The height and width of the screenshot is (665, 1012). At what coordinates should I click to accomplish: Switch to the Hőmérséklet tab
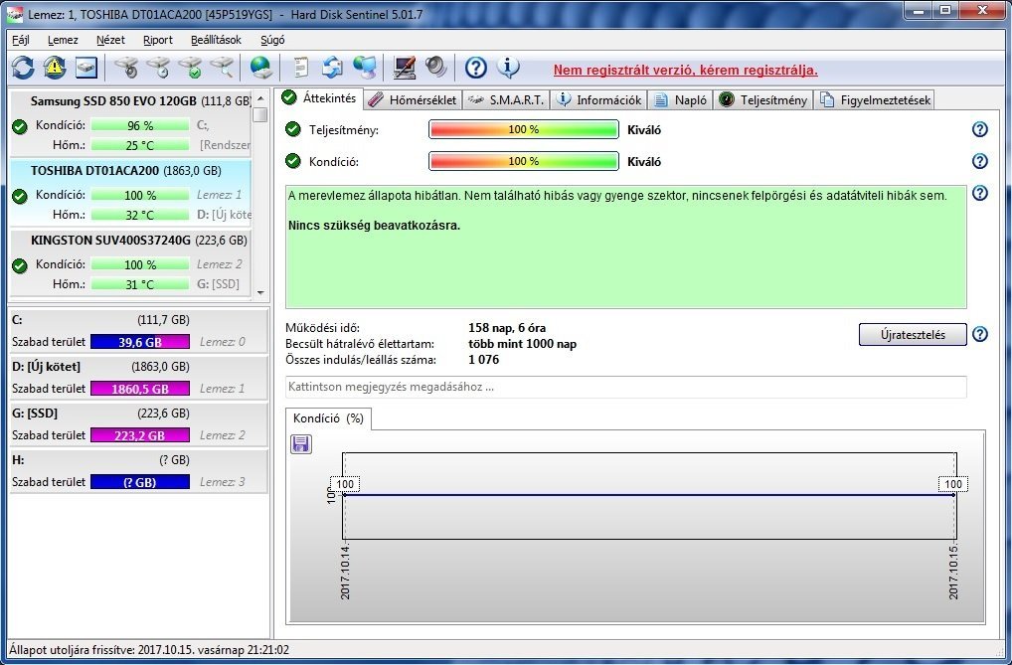(x=414, y=100)
